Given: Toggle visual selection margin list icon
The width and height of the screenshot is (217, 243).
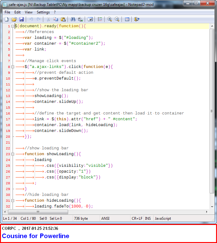Looking at the screenshot, I should click(100, 19).
